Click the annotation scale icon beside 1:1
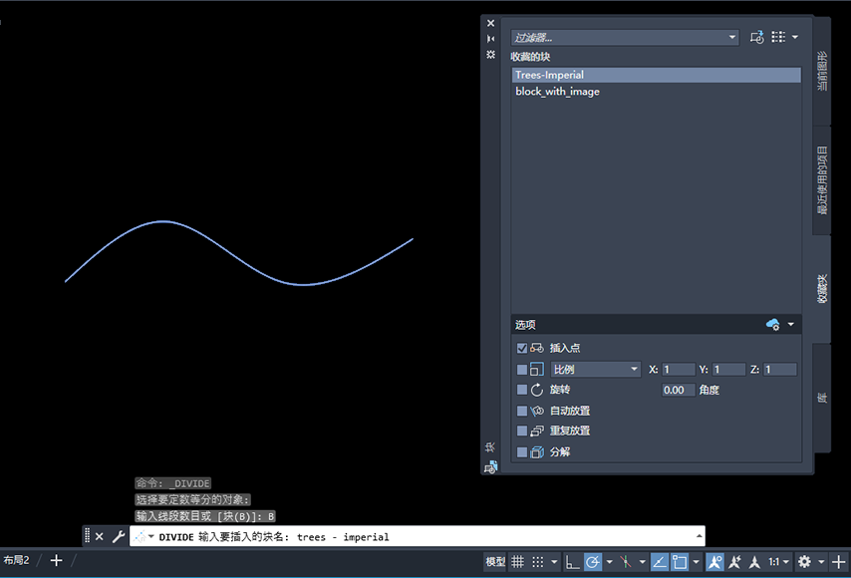This screenshot has height=578, width=851. click(755, 562)
